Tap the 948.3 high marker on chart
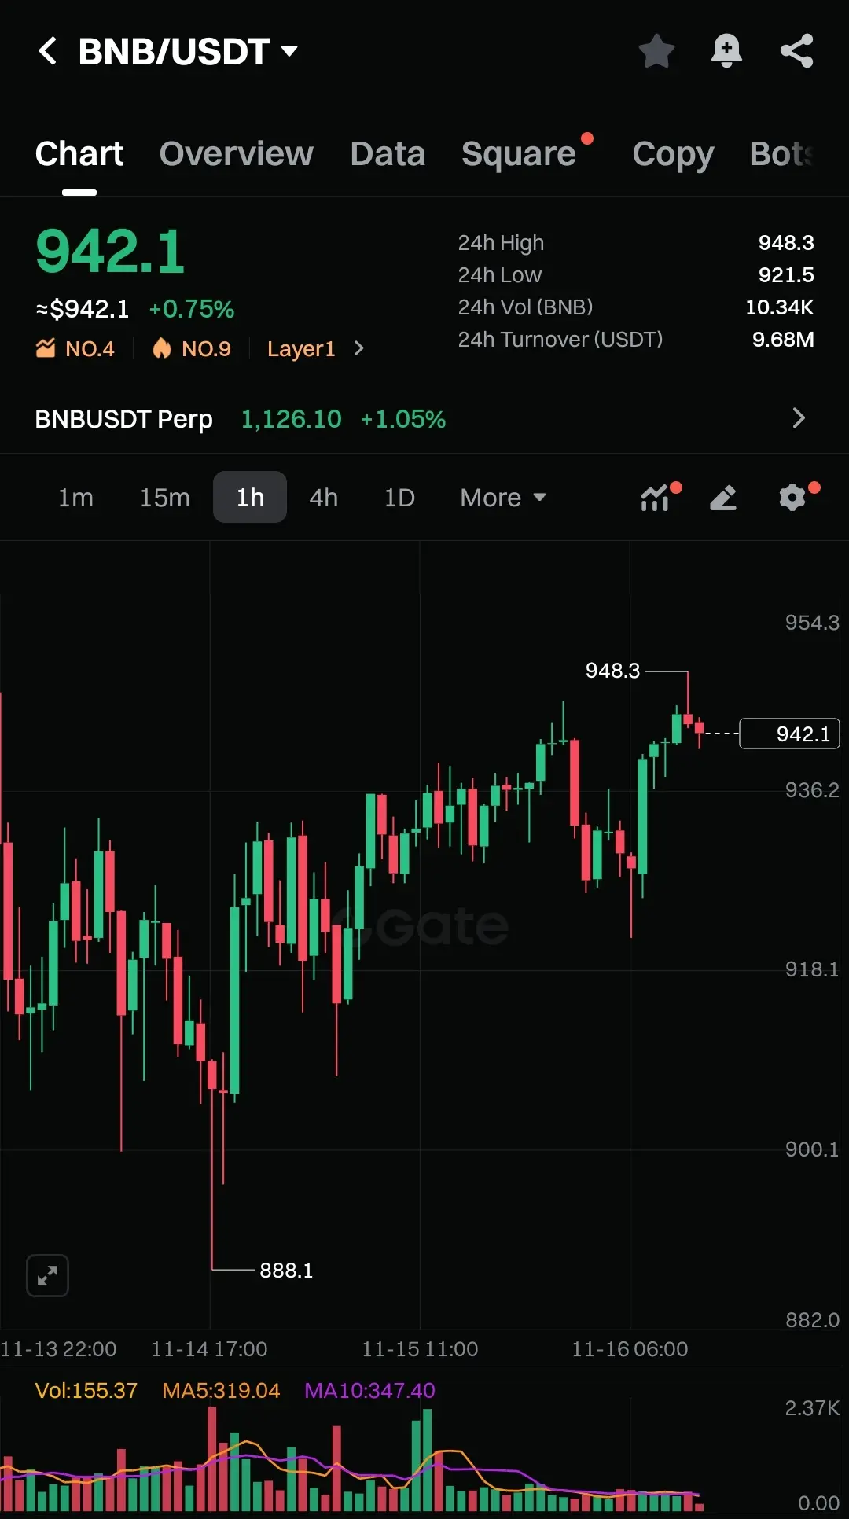Viewport: 849px width, 1519px height. pos(613,671)
